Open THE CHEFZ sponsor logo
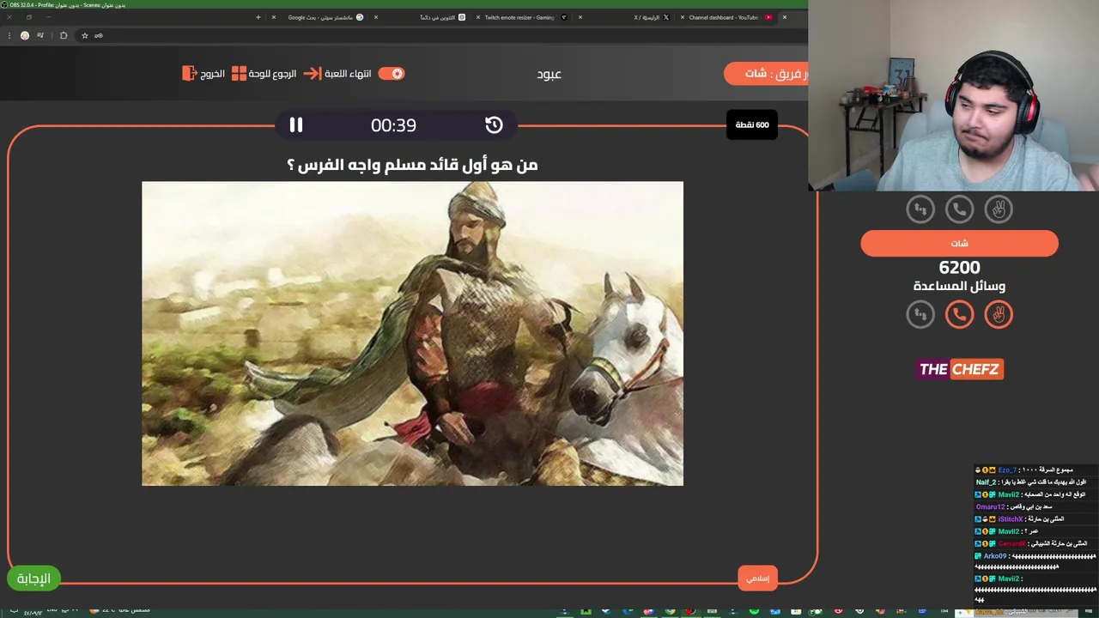 pos(960,369)
